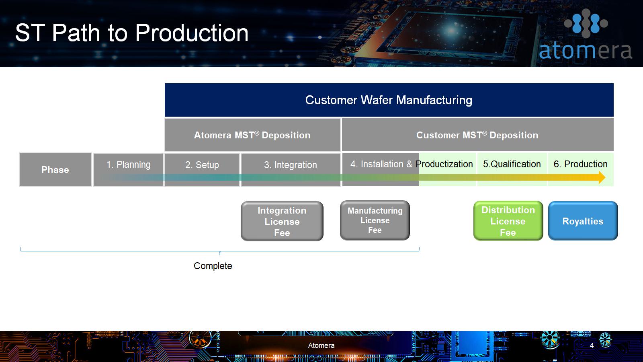Select the Integration License Fee box

pos(282,221)
